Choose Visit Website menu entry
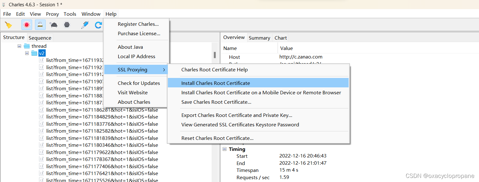This screenshot has height=182, width=479. 133,93
